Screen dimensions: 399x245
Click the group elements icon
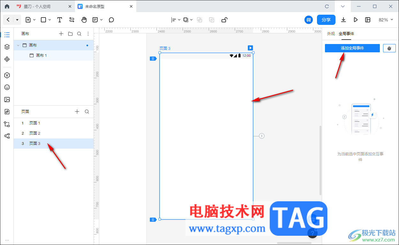[199, 20]
